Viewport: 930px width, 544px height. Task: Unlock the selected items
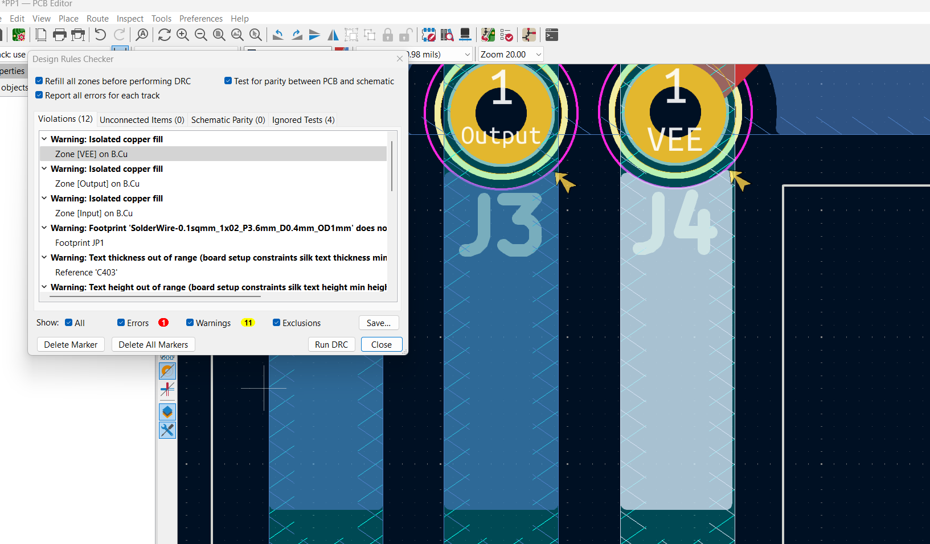(x=405, y=35)
